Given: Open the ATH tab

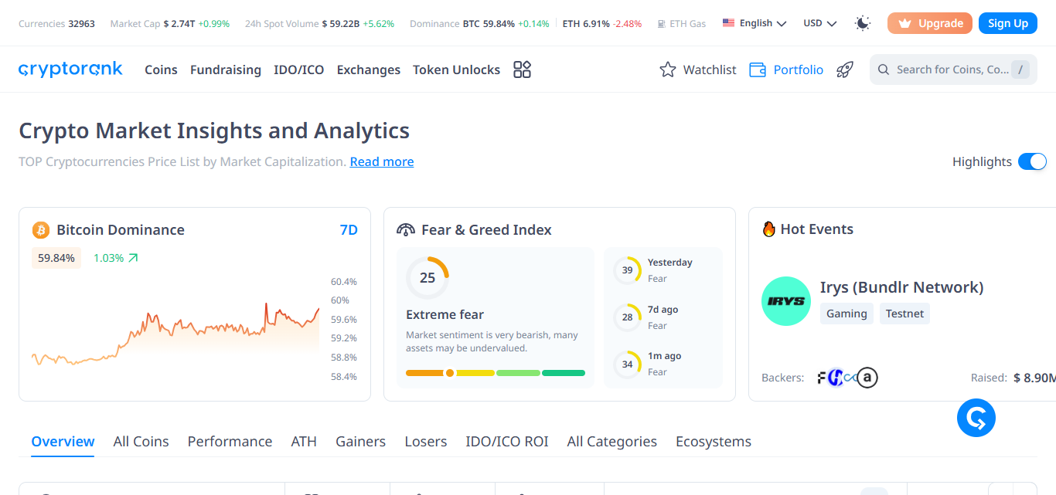Looking at the screenshot, I should pyautogui.click(x=304, y=442).
